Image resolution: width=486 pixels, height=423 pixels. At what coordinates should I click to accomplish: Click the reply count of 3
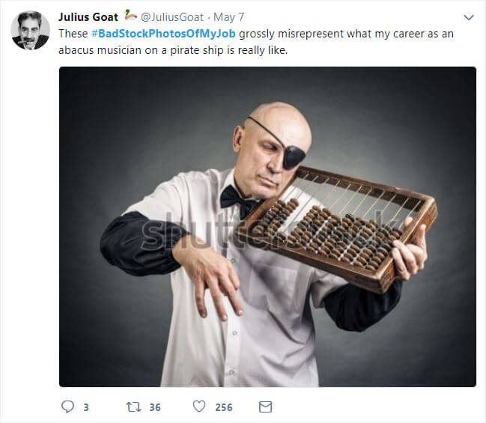[x=86, y=407]
